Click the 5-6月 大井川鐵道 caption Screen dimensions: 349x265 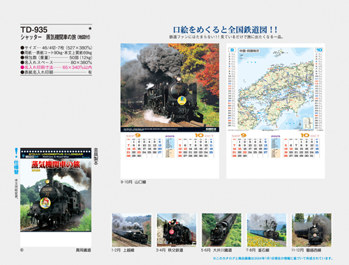click(x=216, y=250)
